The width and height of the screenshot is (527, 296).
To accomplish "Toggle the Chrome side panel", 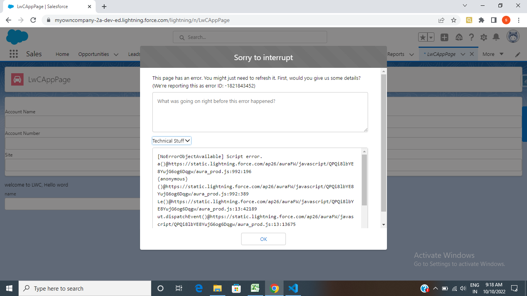I will click(x=493, y=20).
